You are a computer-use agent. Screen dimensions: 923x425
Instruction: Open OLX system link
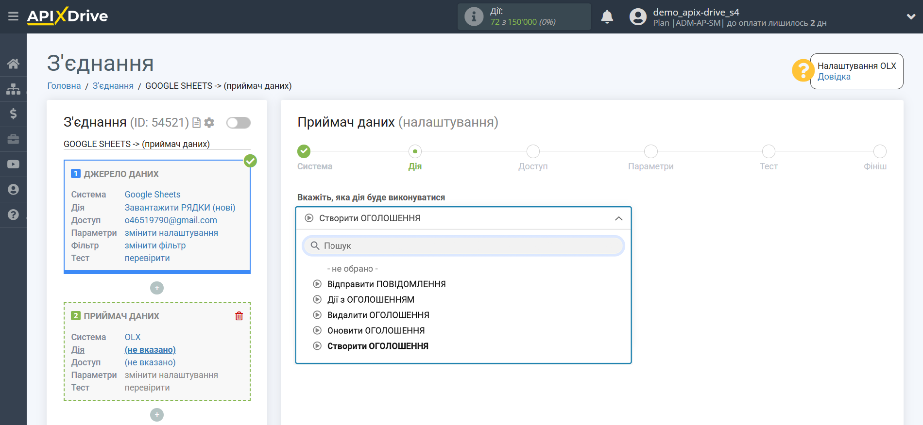click(133, 337)
